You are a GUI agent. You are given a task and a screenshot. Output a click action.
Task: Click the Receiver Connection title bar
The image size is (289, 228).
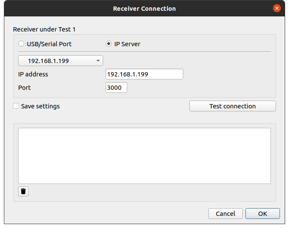pyautogui.click(x=144, y=8)
